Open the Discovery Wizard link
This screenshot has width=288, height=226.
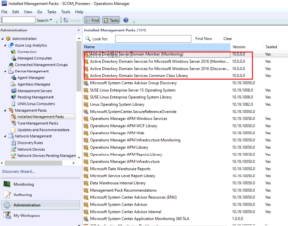tap(18, 171)
